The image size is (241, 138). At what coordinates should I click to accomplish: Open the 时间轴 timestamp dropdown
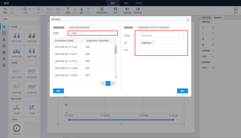pos(163,36)
